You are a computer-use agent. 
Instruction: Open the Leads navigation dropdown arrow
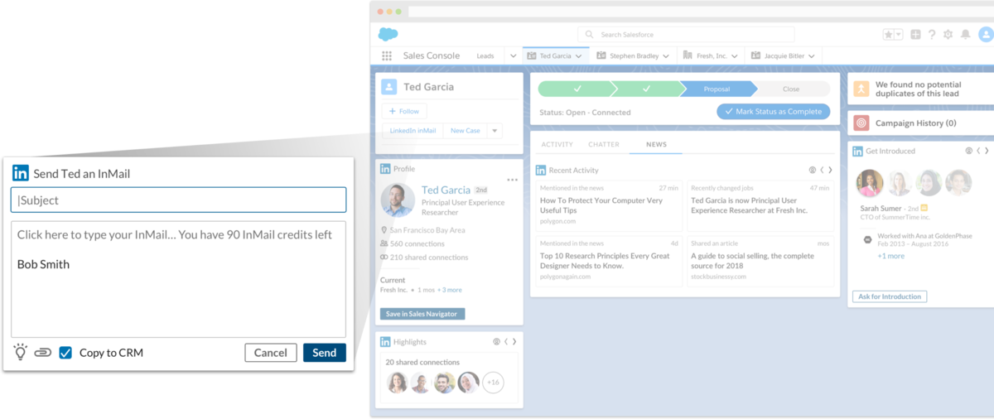(x=514, y=56)
